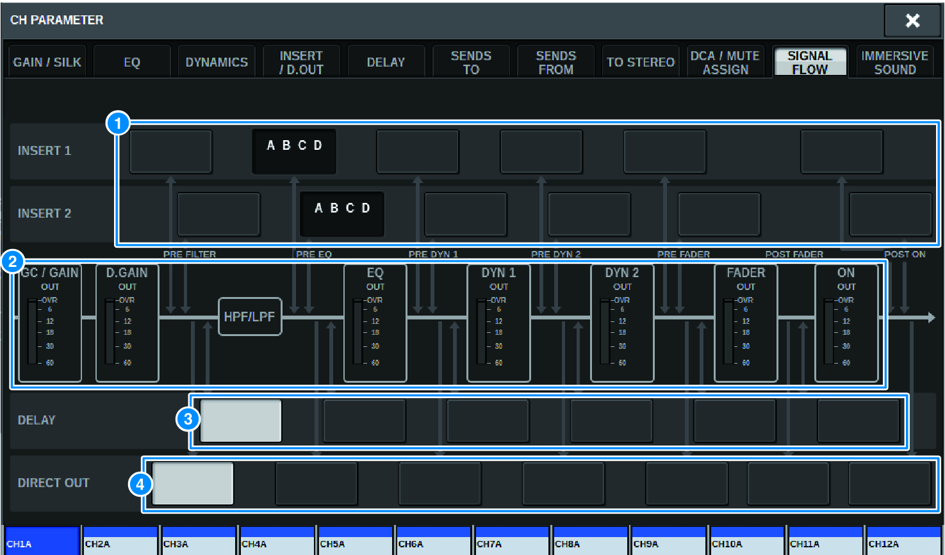The height and width of the screenshot is (555, 945).
Task: Select channel CH12A in the bottom strip
Action: pos(903,541)
